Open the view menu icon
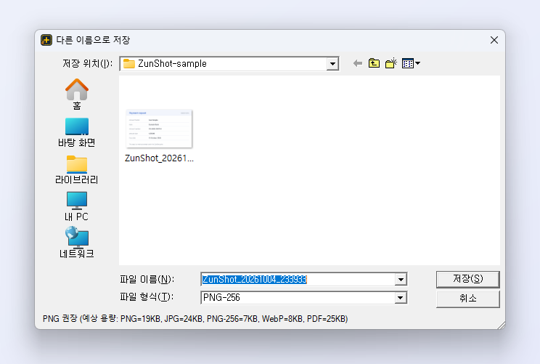Screen dimensions: 540x364 click(x=411, y=63)
